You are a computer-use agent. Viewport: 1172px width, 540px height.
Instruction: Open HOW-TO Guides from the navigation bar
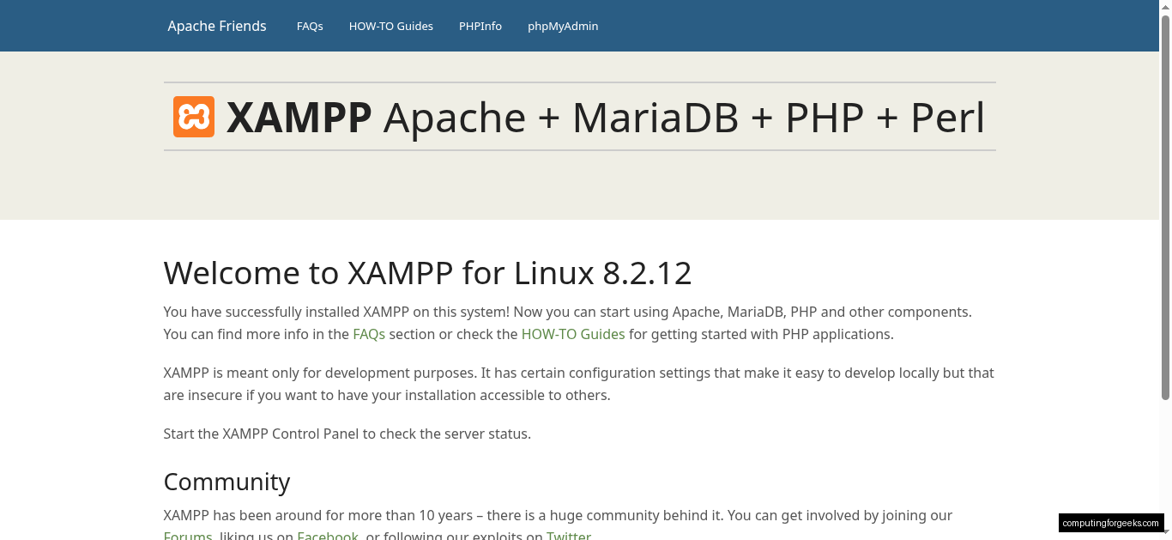pyautogui.click(x=391, y=26)
